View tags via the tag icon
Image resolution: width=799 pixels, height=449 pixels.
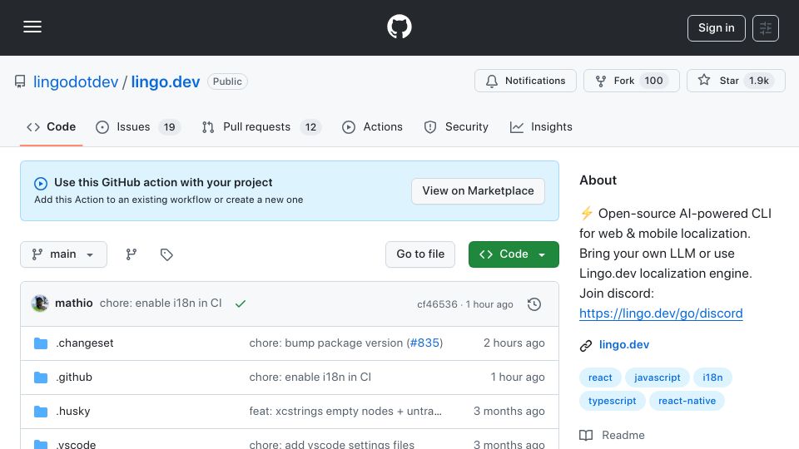coord(166,254)
